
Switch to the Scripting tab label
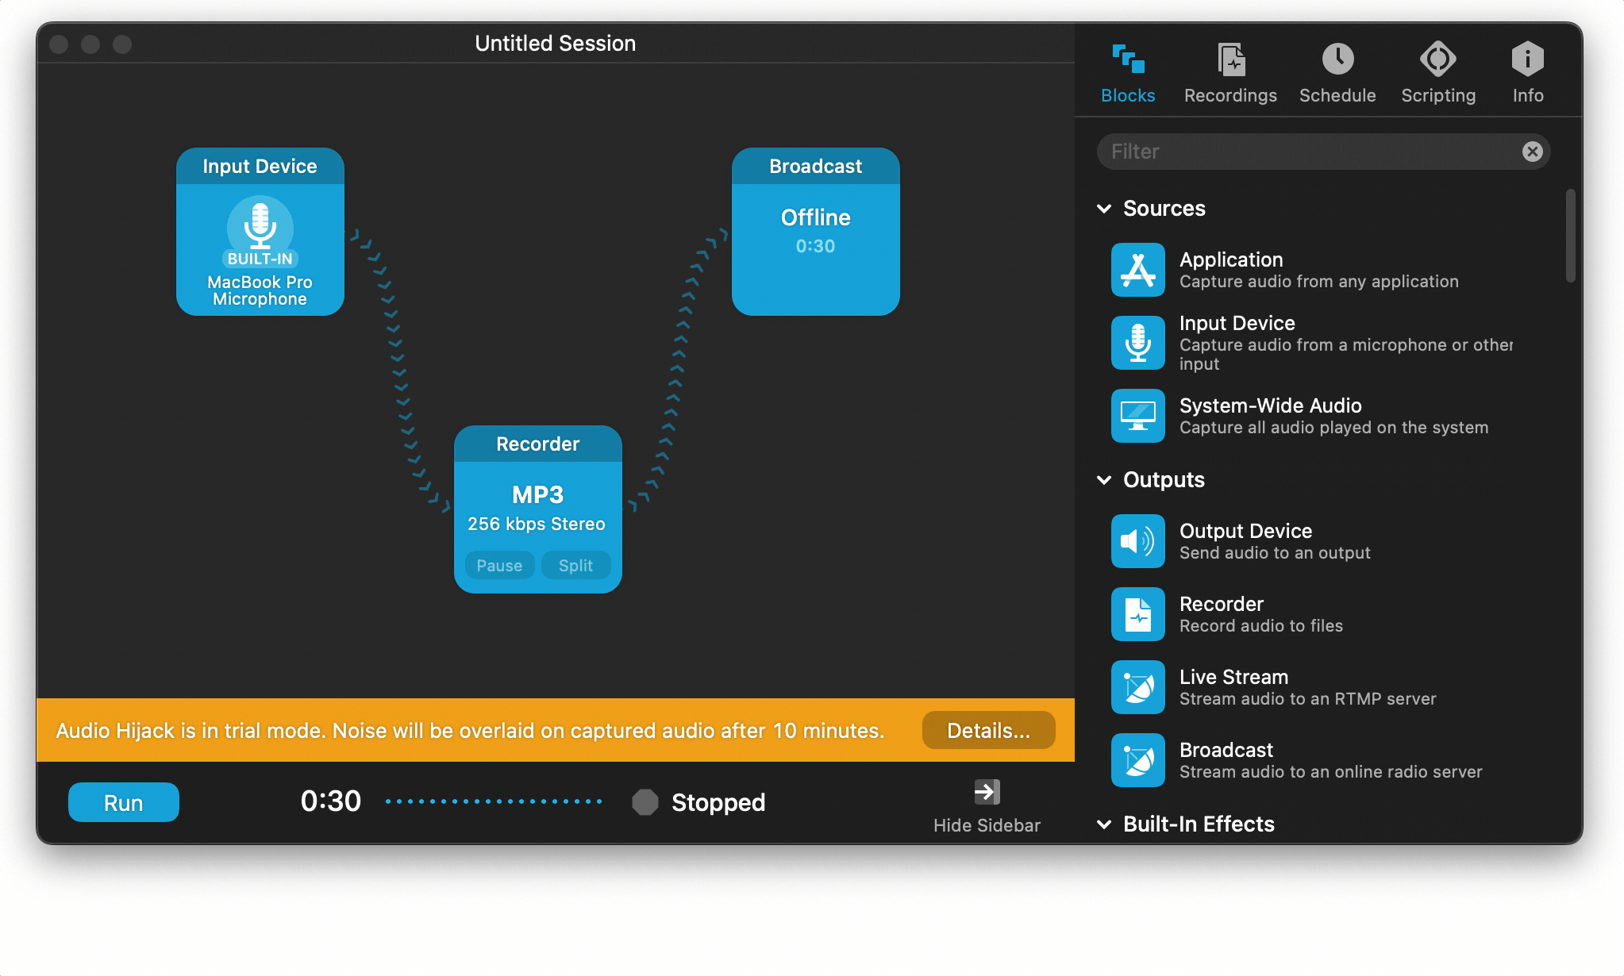[1438, 95]
